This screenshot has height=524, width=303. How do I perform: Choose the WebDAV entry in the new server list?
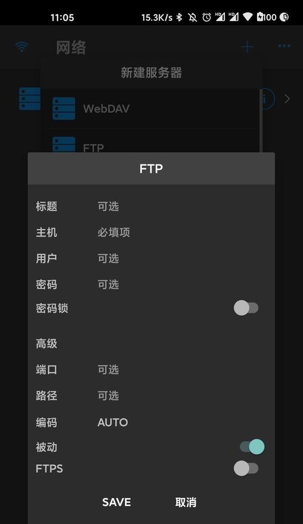tap(152, 108)
